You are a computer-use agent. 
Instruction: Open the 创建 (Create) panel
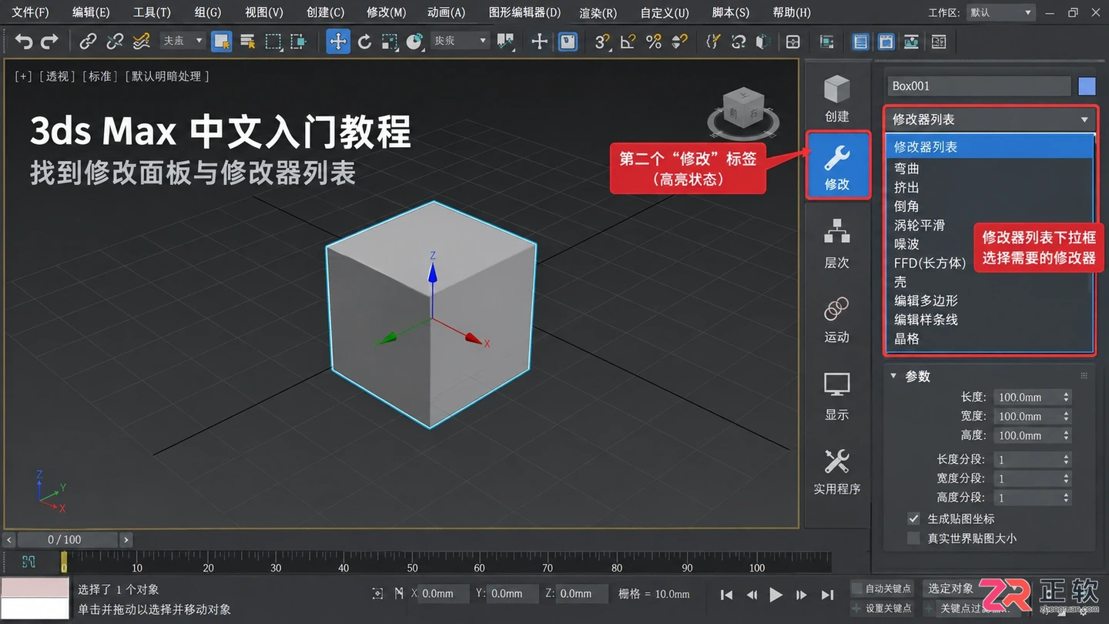tap(837, 99)
